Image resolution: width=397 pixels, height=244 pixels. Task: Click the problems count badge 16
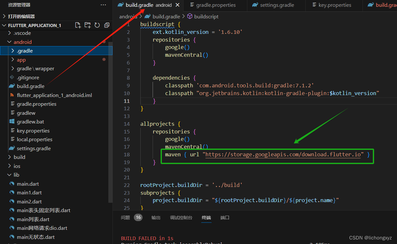click(138, 218)
